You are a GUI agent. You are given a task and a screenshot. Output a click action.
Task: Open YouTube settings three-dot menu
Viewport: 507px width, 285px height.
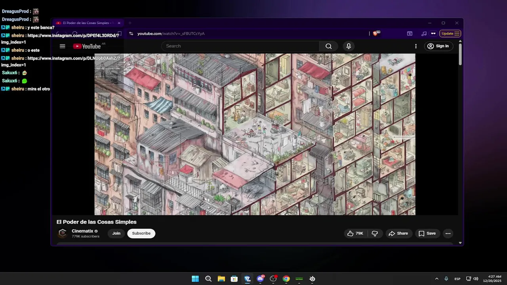click(x=416, y=46)
